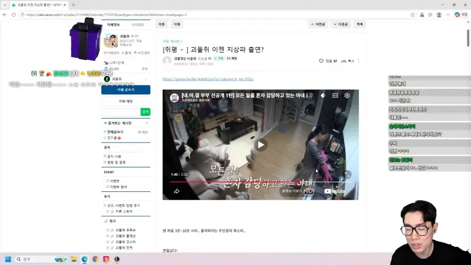Open the post list with 목록 button
The image size is (471, 265).
(360, 24)
